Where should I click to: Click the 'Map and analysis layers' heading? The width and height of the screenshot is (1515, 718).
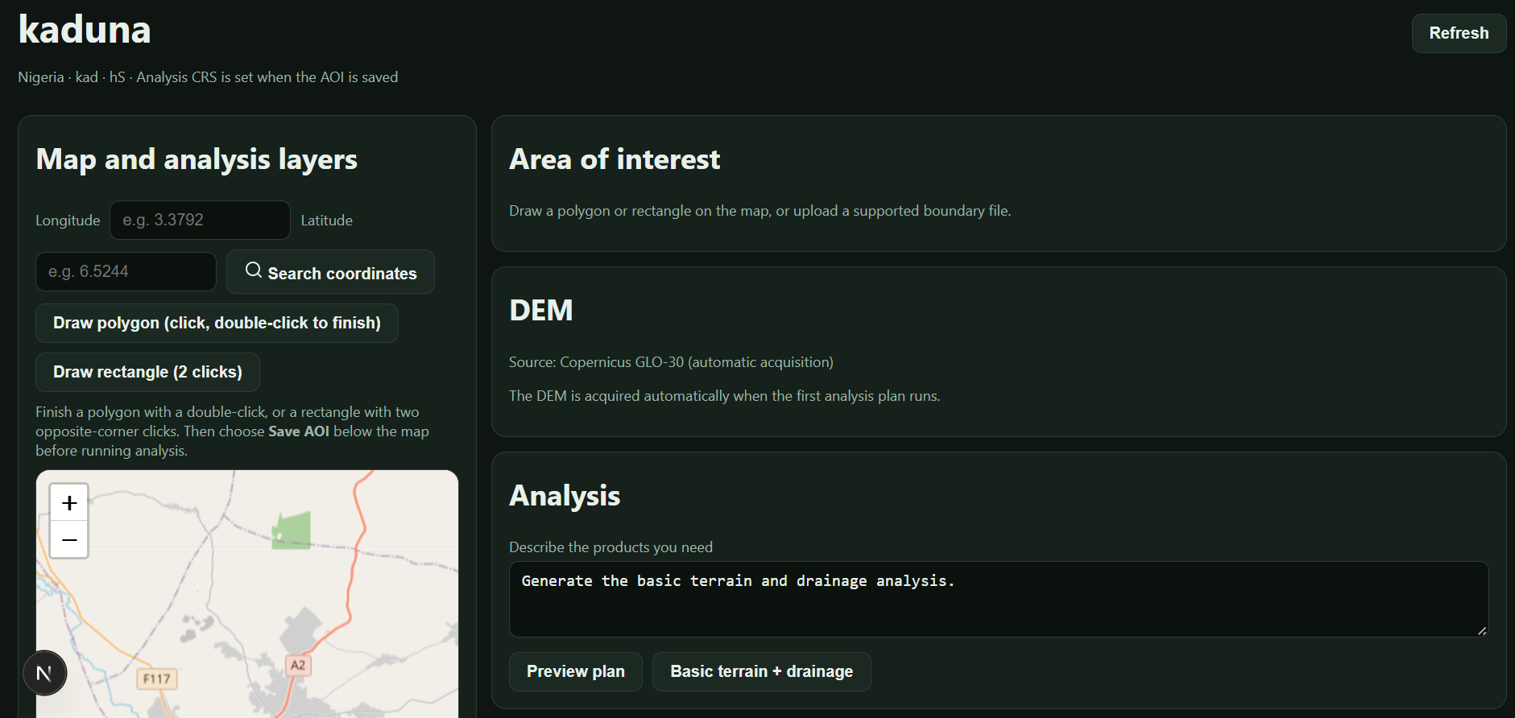coord(197,159)
